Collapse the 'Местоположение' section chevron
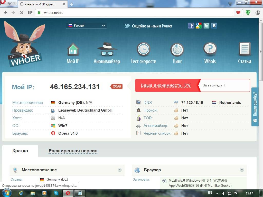The height and width of the screenshot is (197, 263). point(120,170)
